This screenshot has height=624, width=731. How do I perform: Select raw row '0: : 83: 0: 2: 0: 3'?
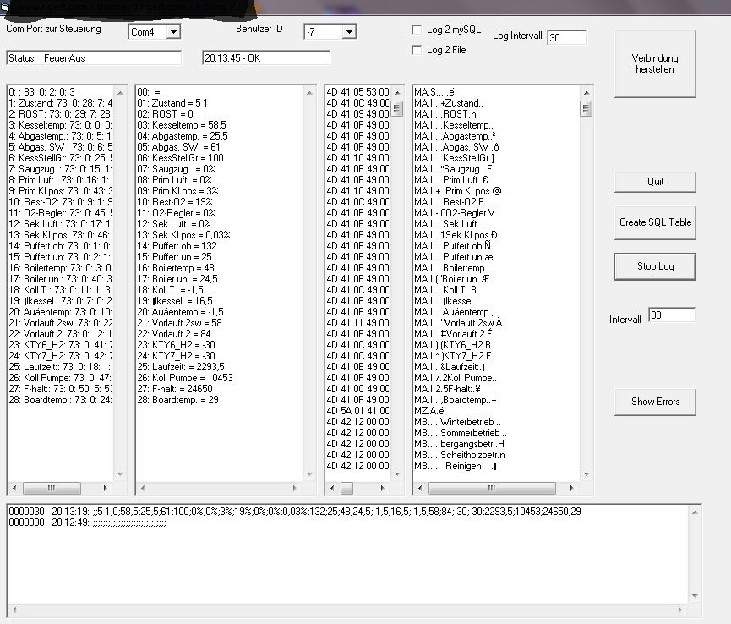(x=42, y=92)
